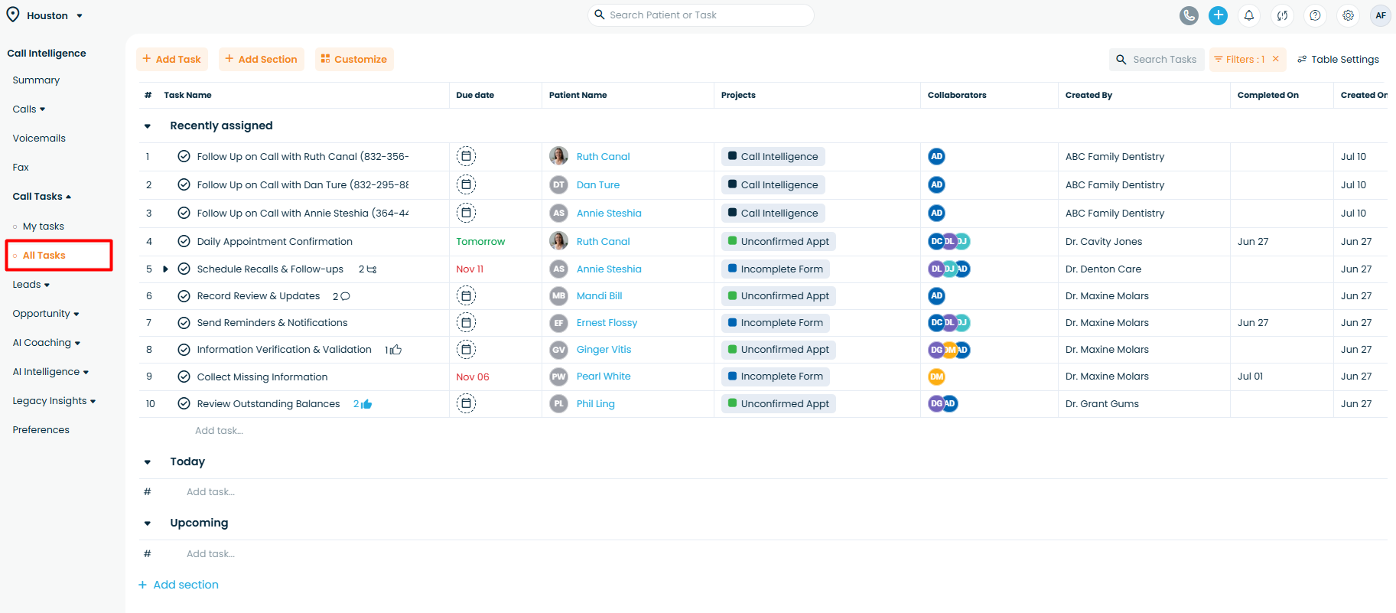Image resolution: width=1396 pixels, height=613 pixels.
Task: Go to My tasks in sidebar
Action: point(43,227)
